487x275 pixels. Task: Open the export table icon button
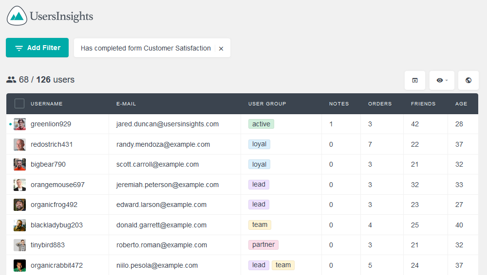point(414,80)
